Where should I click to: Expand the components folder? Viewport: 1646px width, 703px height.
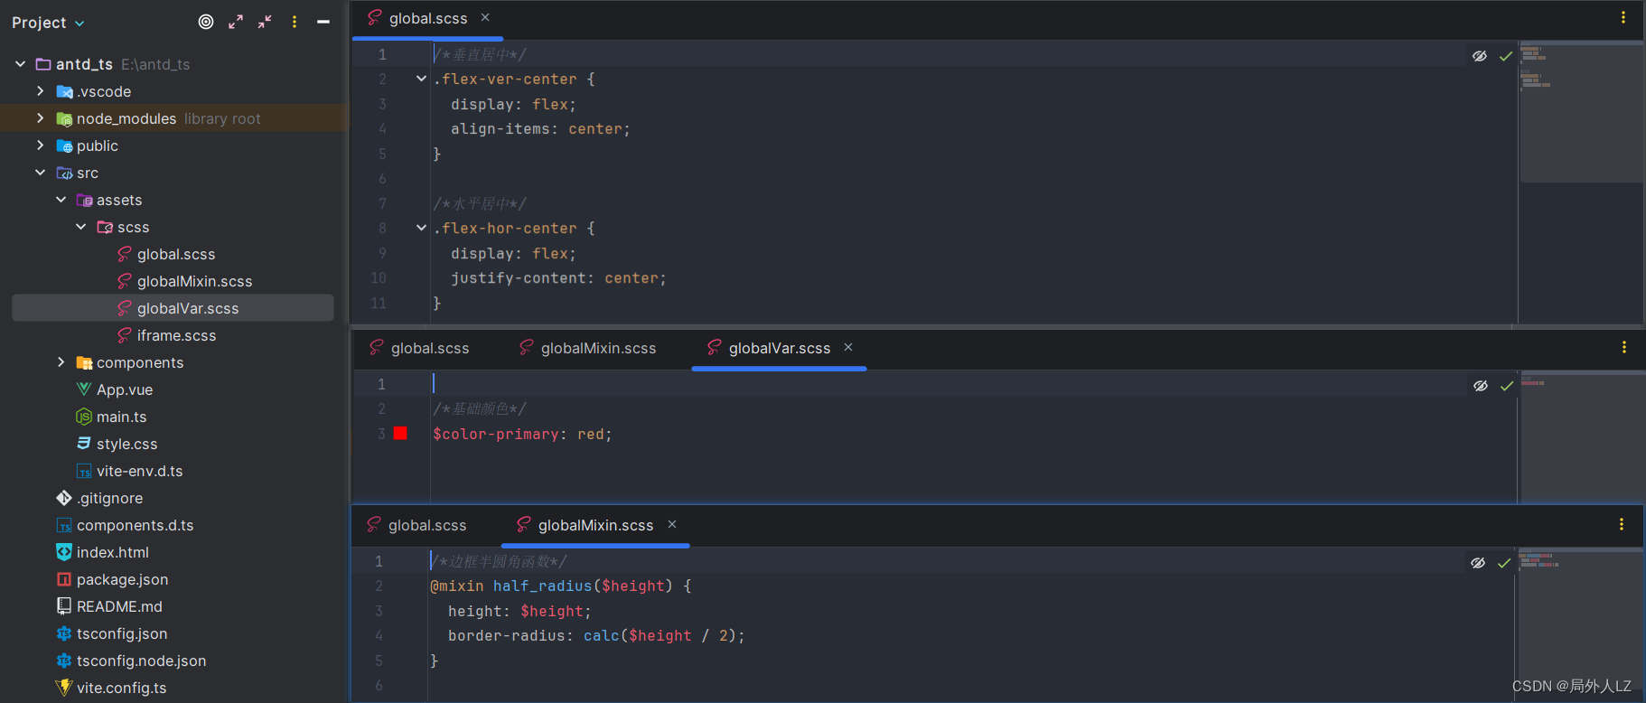61,362
